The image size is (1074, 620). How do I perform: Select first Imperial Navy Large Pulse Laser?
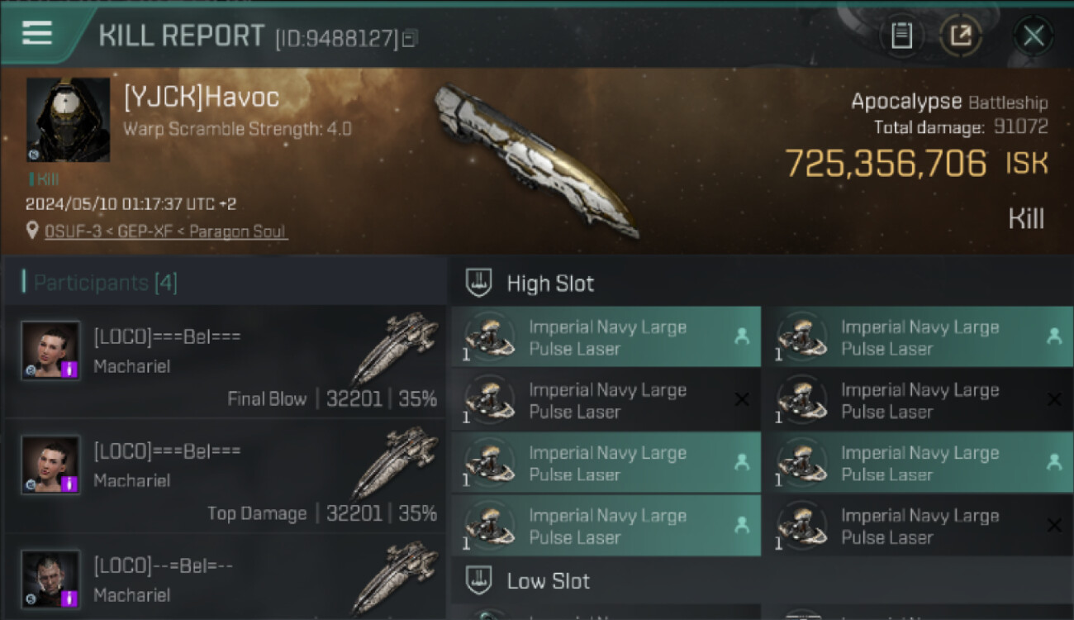(x=606, y=337)
